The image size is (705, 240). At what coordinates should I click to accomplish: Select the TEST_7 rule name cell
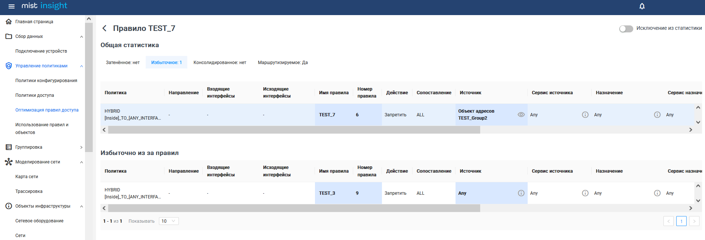coord(334,115)
